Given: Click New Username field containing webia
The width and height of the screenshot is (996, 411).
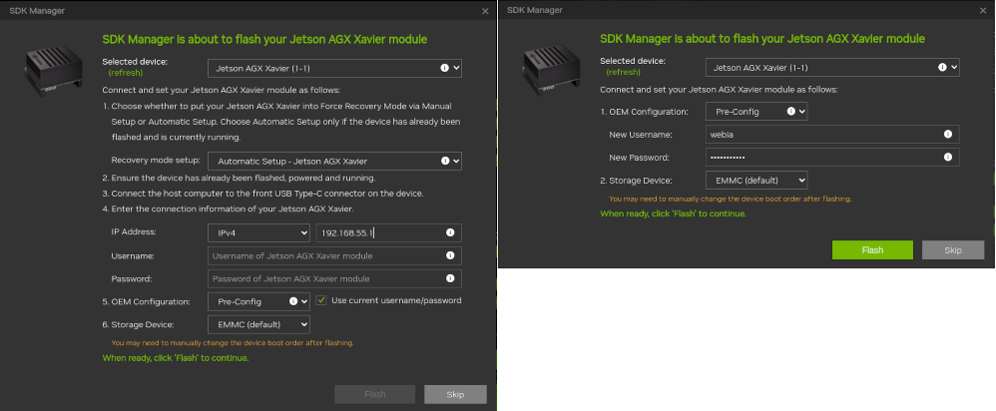Looking at the screenshot, I should pyautogui.click(x=832, y=135).
